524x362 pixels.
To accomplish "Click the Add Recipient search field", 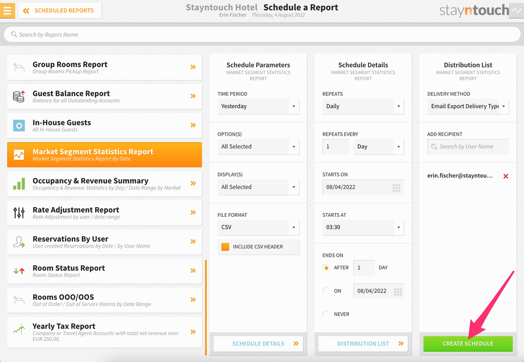I will (x=468, y=147).
